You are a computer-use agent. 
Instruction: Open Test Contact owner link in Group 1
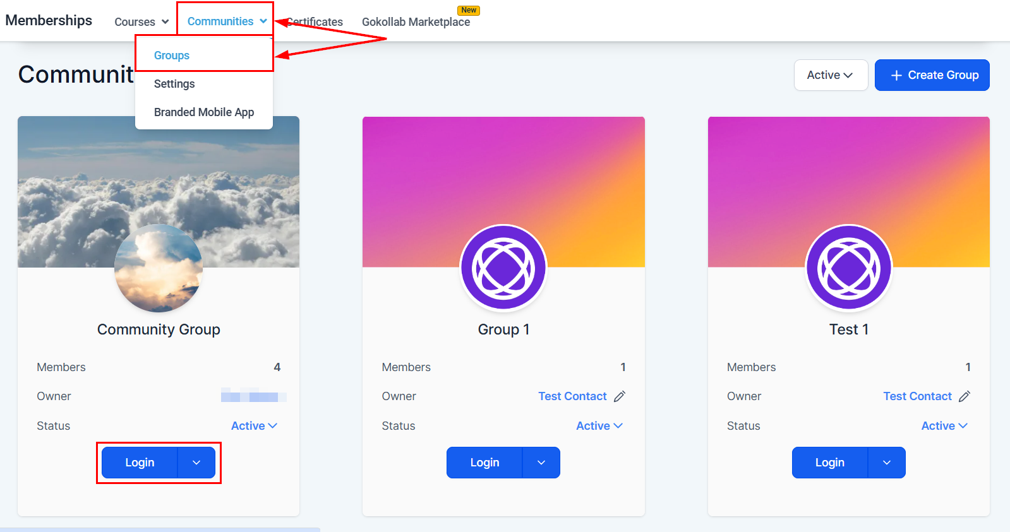click(572, 396)
